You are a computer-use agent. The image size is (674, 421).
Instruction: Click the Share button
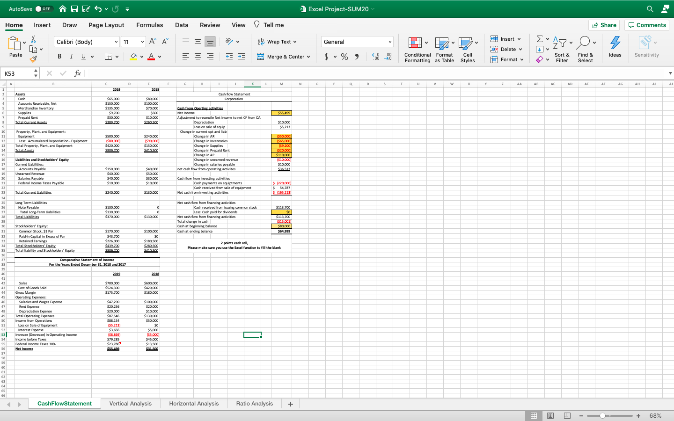point(604,25)
